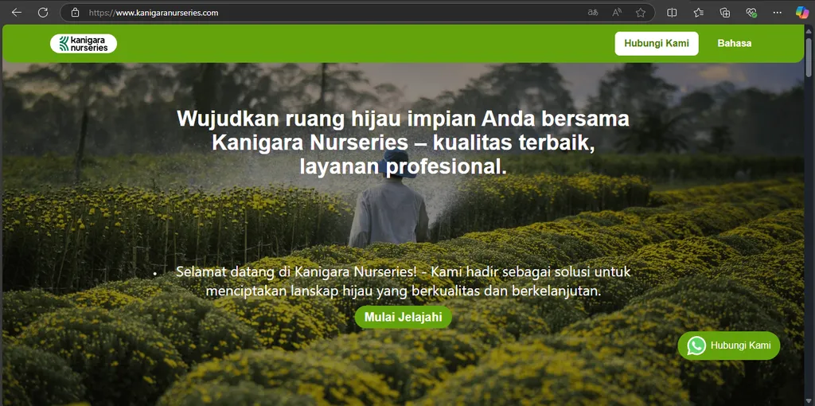Image resolution: width=815 pixels, height=406 pixels.
Task: Open split screen view
Action: pyautogui.click(x=672, y=13)
